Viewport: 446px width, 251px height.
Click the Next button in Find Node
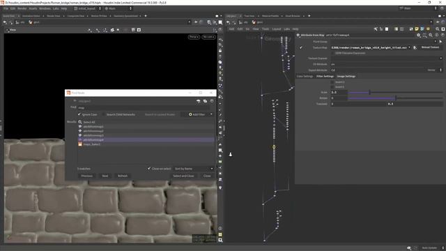(x=105, y=176)
